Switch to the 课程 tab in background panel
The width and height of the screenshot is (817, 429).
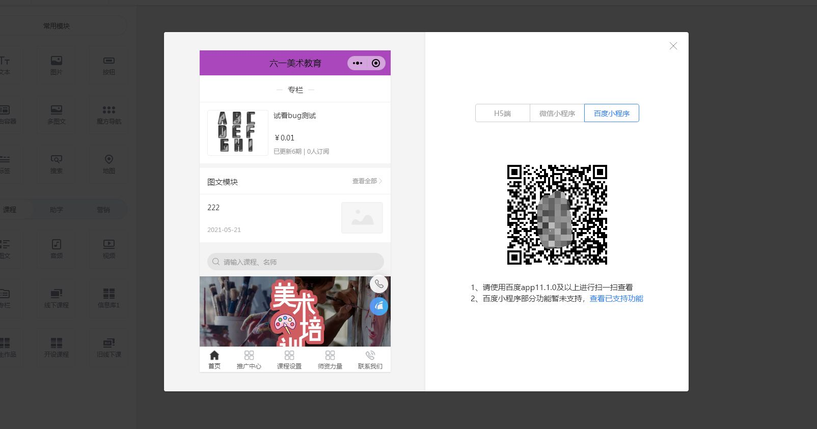pyautogui.click(x=10, y=210)
